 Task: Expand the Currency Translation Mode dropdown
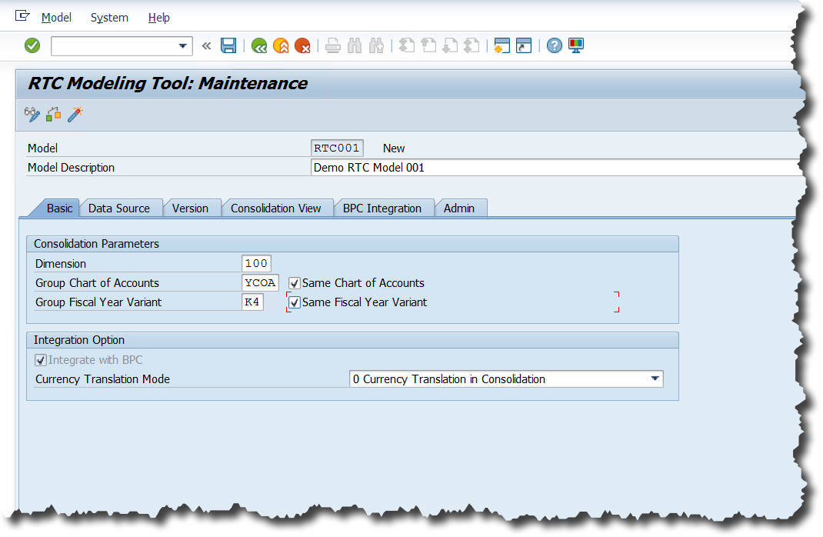(x=655, y=379)
